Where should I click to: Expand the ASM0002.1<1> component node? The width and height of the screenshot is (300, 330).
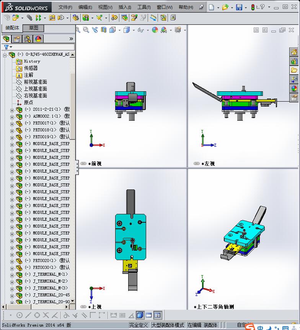tap(12, 117)
